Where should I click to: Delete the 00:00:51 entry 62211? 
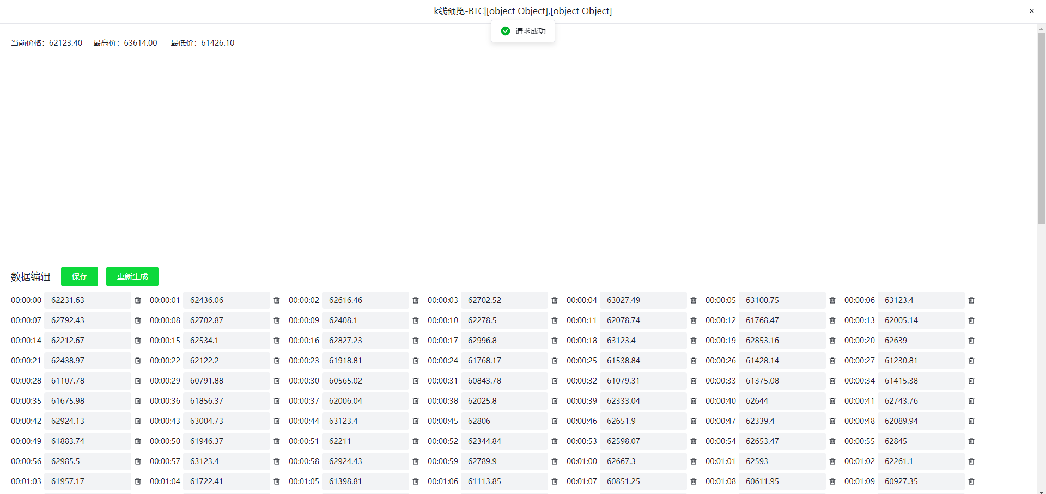click(x=416, y=441)
